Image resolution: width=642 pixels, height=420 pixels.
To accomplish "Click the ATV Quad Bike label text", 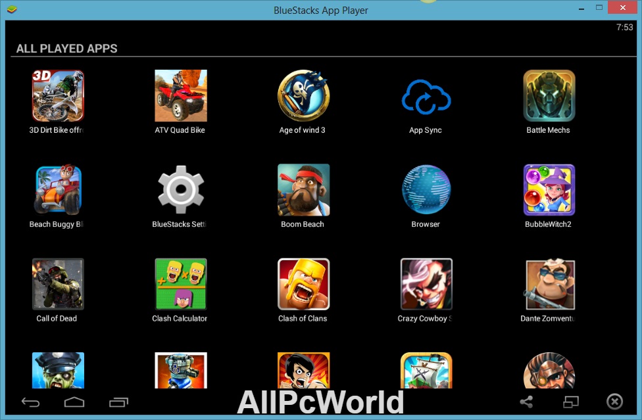I will 180,130.
